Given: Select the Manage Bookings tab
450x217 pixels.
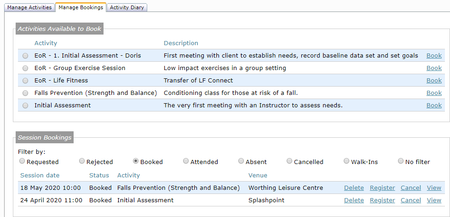Looking at the screenshot, I should (x=81, y=7).
